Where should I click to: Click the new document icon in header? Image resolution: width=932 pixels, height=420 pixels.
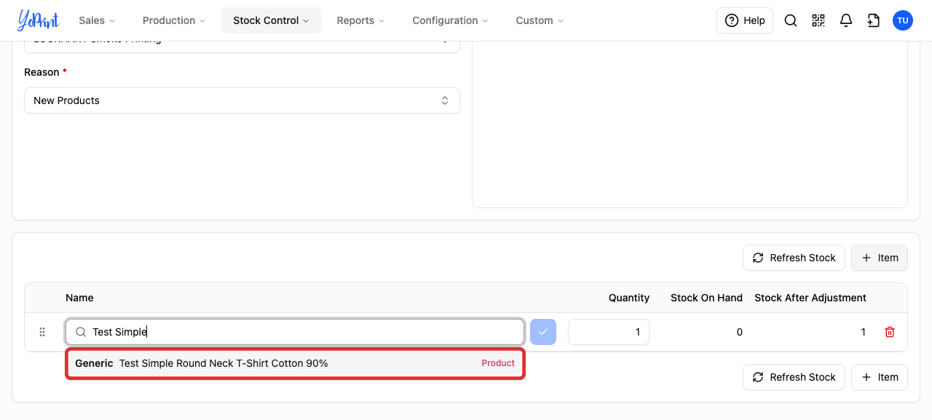click(874, 20)
